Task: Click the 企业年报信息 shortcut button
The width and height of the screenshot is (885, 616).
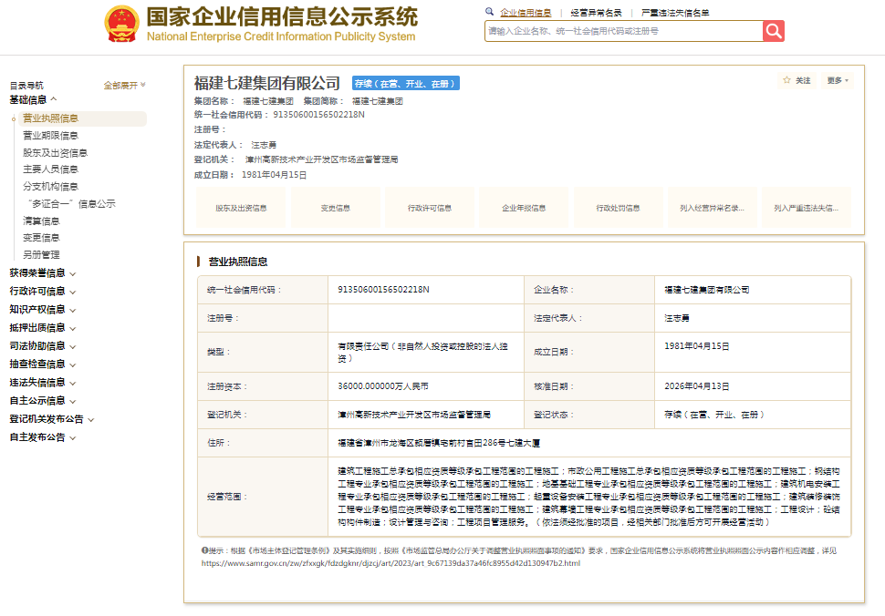Action: point(524,208)
